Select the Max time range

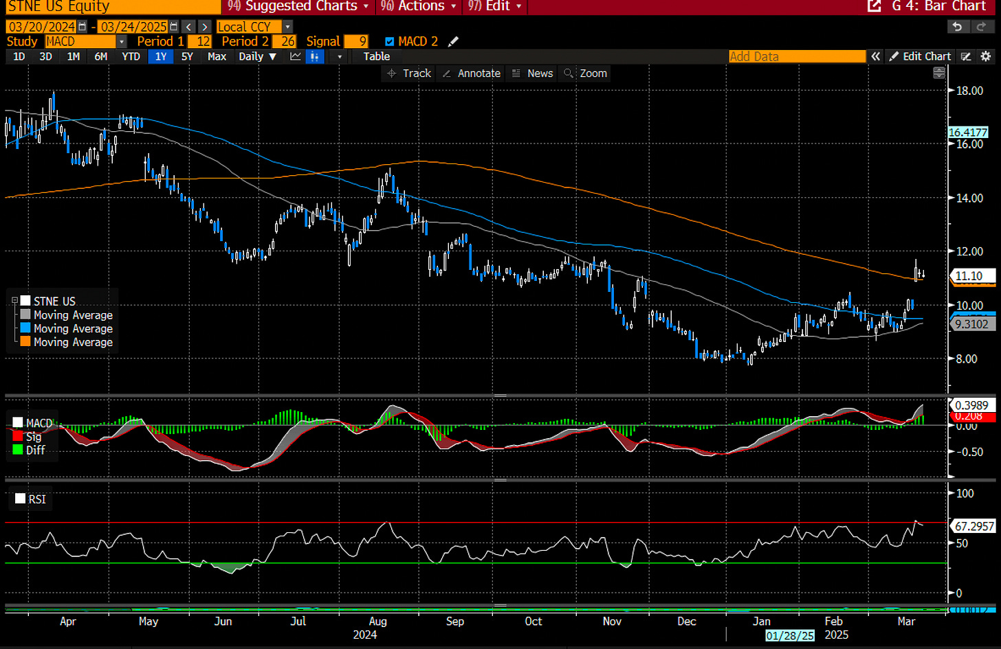click(x=217, y=56)
